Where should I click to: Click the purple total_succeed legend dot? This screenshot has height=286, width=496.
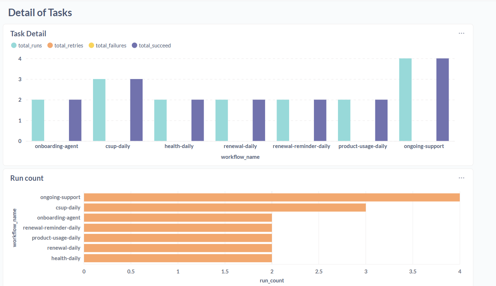point(135,46)
